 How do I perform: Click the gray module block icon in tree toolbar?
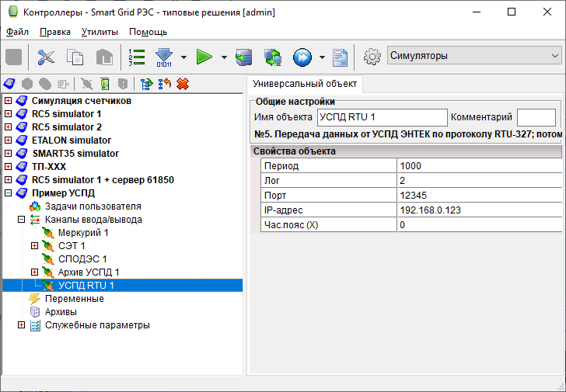(x=63, y=84)
